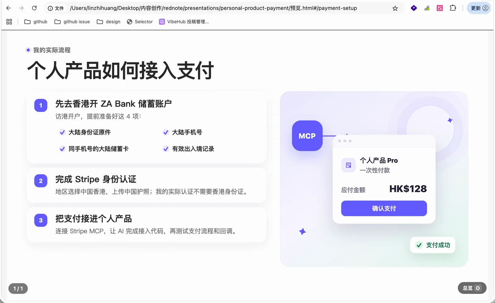This screenshot has height=303, width=495.
Task: Open the design bookmark folder
Action: [109, 22]
